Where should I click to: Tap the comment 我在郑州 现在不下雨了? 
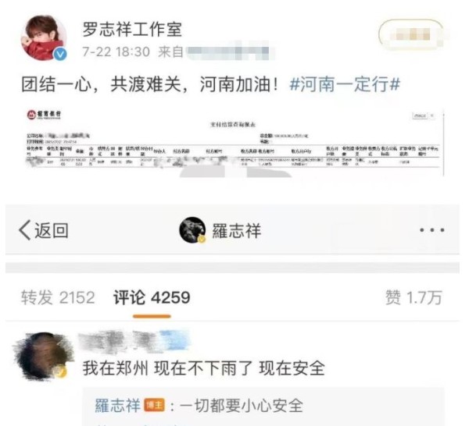(x=204, y=368)
